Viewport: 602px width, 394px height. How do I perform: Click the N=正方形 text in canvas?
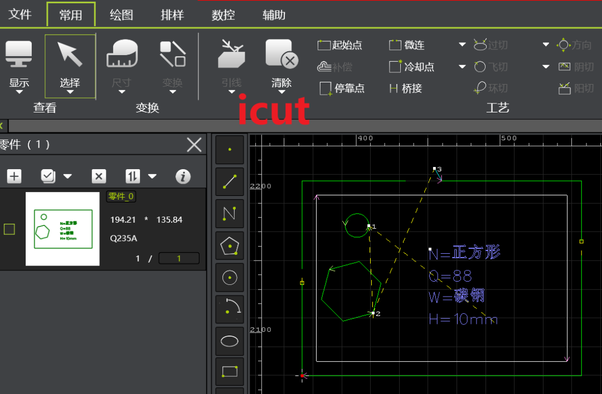tap(464, 253)
